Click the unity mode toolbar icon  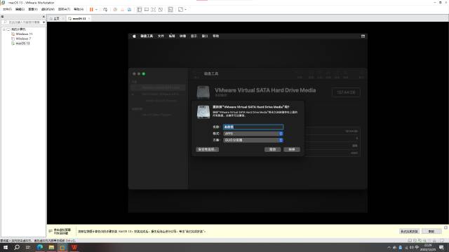tap(161, 9)
